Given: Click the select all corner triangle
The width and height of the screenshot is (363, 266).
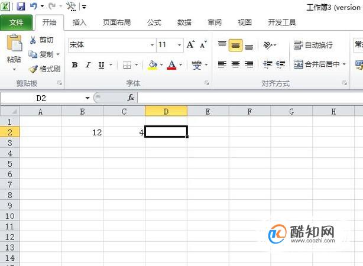Looking at the screenshot, I should 9,111.
